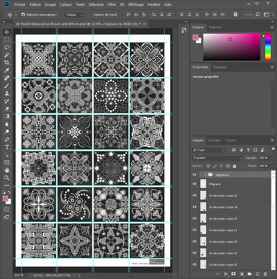Open the layer filter Type dropdown
277x279 pixels.
[208, 150]
